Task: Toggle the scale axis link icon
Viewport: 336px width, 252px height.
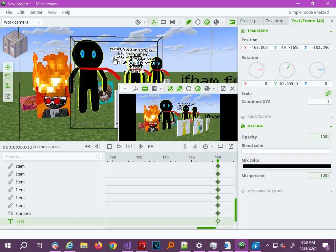Action: coord(328,94)
